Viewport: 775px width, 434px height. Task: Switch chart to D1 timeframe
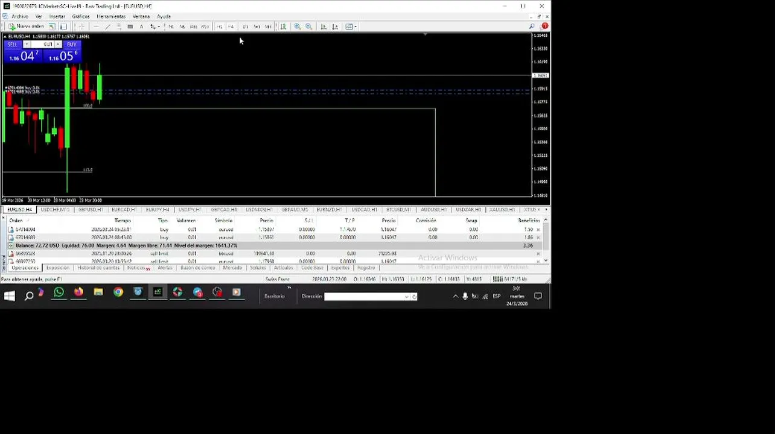point(245,27)
